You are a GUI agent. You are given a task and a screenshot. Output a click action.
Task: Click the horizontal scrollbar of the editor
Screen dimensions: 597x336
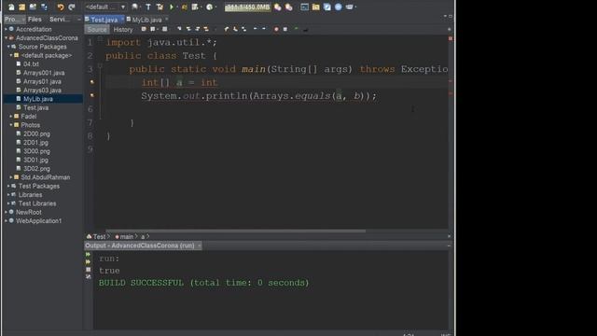(235, 231)
